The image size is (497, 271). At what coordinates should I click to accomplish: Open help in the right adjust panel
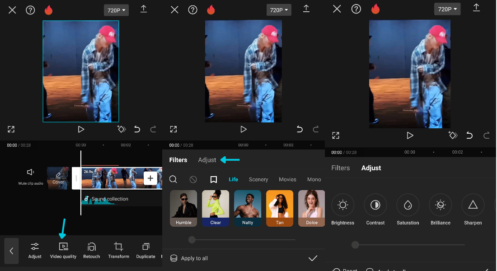click(356, 9)
